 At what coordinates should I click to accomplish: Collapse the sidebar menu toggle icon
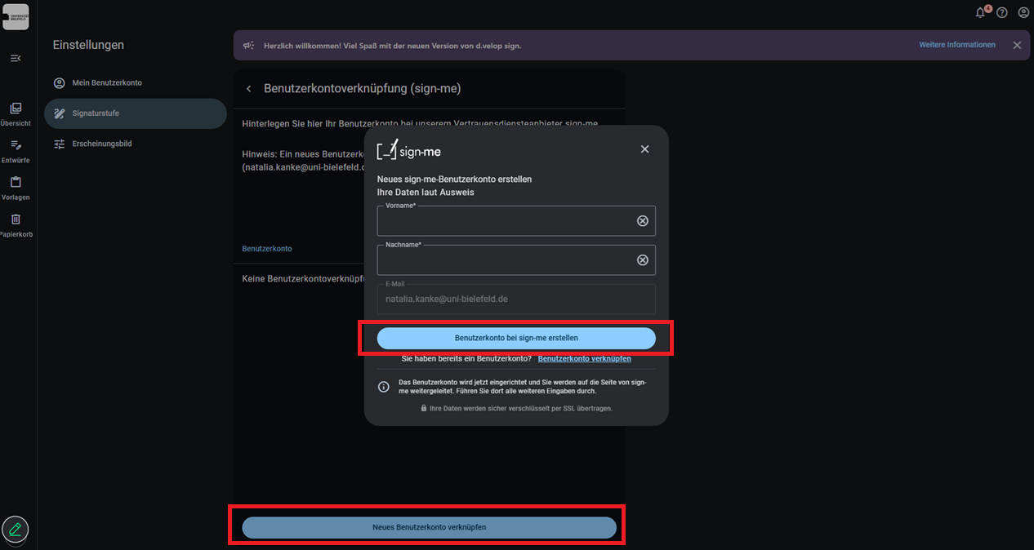(16, 58)
